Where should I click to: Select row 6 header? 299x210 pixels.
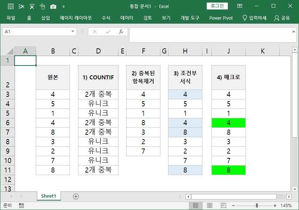(x=7, y=123)
